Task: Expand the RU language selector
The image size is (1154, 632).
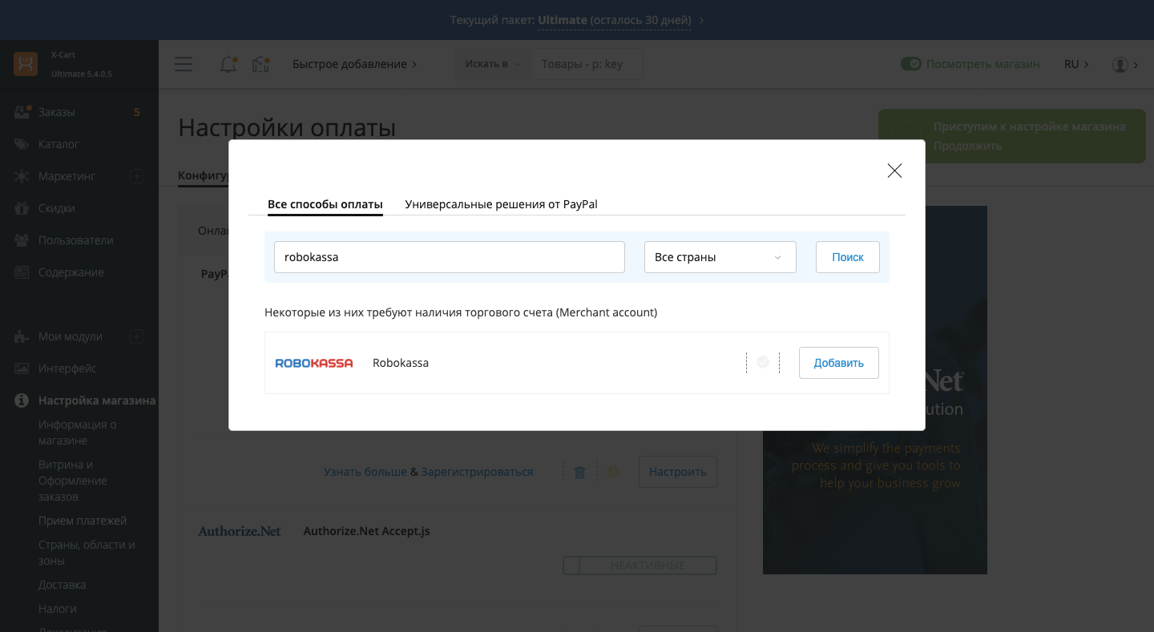Action: pyautogui.click(x=1075, y=64)
